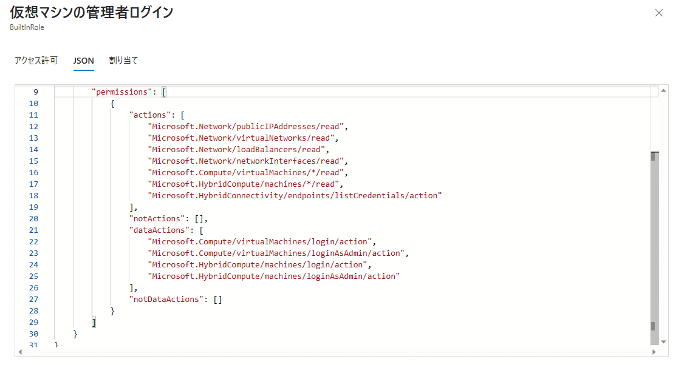This screenshot has height=365, width=673.
Task: Click line number 25 in the gutter
Action: [x=33, y=276]
